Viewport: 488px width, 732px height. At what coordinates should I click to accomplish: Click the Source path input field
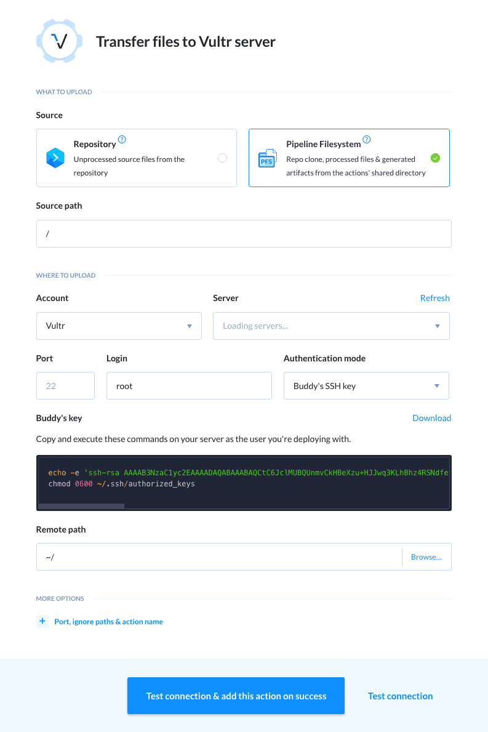tap(244, 234)
